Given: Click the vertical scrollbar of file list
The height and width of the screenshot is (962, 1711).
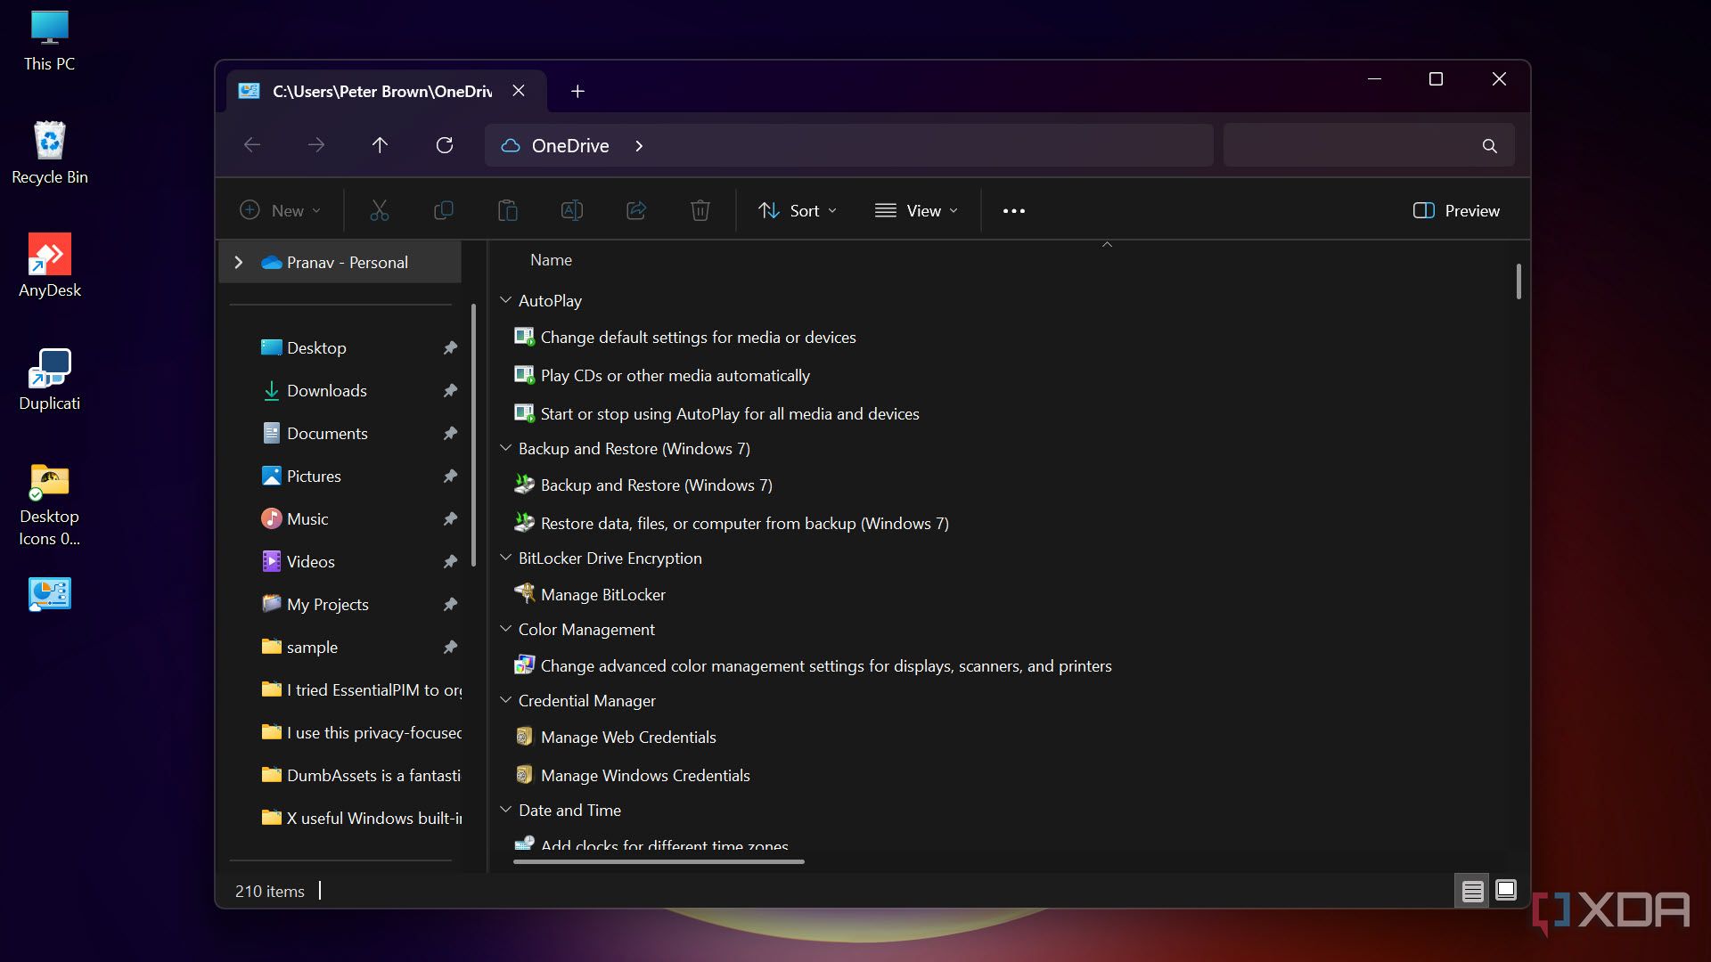Looking at the screenshot, I should (1519, 281).
